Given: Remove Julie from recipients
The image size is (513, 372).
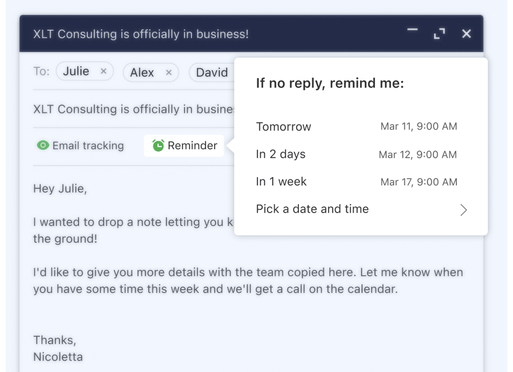Looking at the screenshot, I should click(x=103, y=71).
